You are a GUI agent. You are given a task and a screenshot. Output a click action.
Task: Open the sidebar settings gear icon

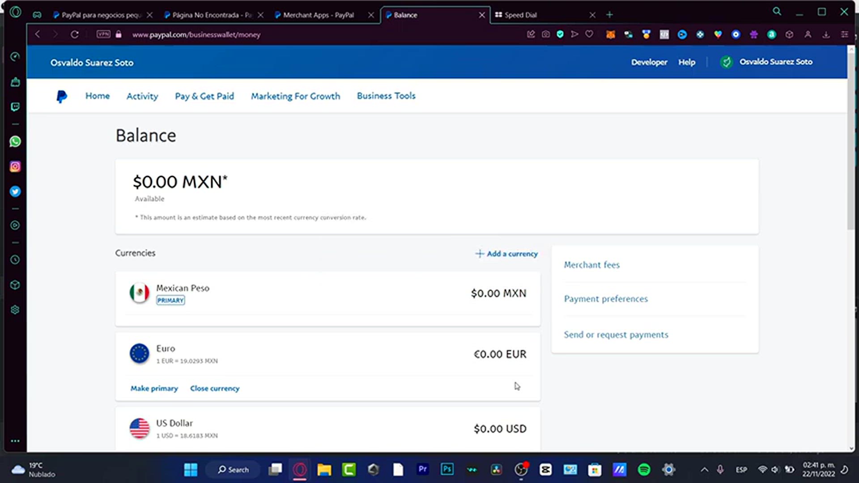coord(15,310)
